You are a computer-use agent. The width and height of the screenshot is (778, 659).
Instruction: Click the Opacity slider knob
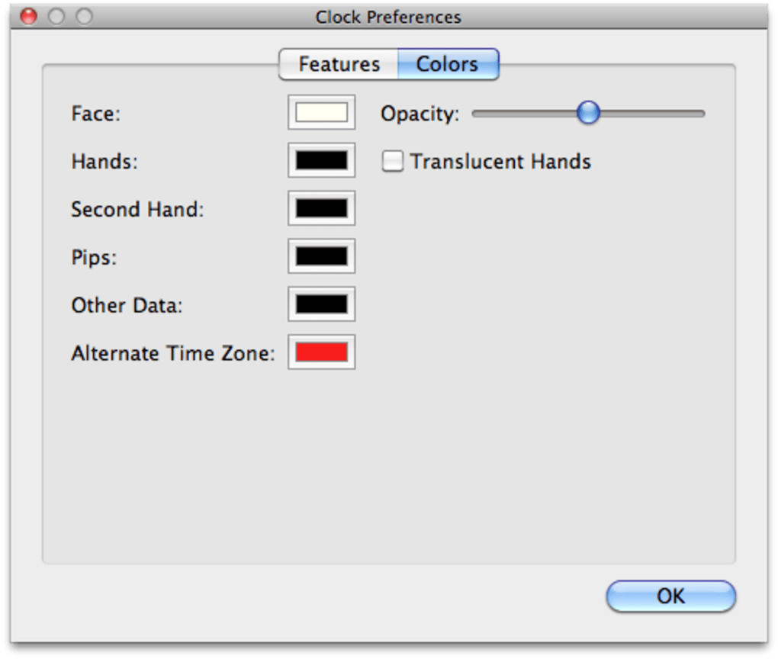tap(588, 113)
